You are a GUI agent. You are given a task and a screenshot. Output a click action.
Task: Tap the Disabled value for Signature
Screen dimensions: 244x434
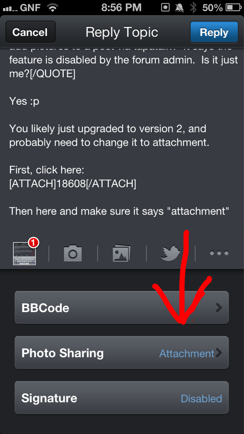coord(201,398)
